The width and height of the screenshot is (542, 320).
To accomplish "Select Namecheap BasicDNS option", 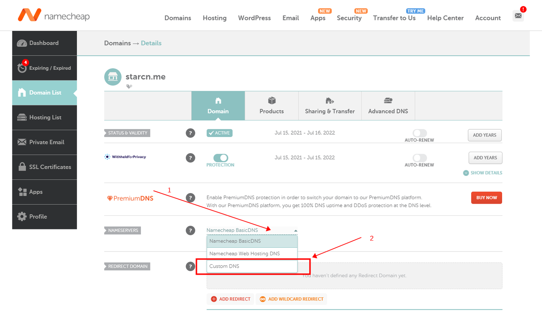I will coord(252,241).
